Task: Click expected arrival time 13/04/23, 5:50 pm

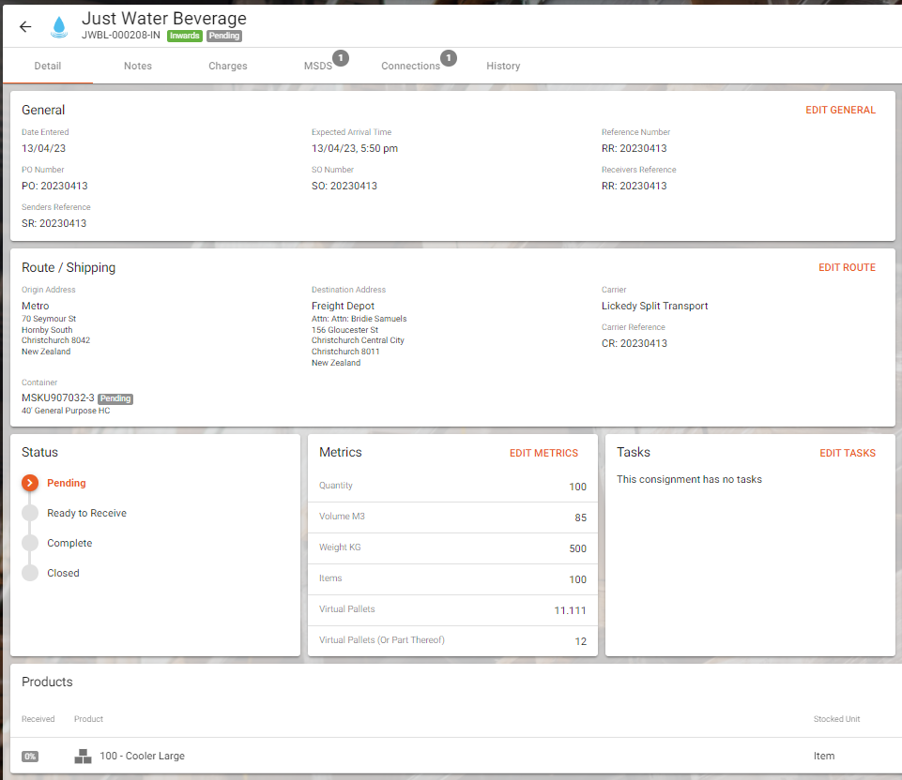Action: pyautogui.click(x=355, y=149)
